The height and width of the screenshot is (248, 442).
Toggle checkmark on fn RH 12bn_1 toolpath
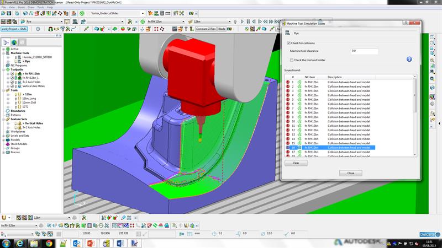point(12,78)
